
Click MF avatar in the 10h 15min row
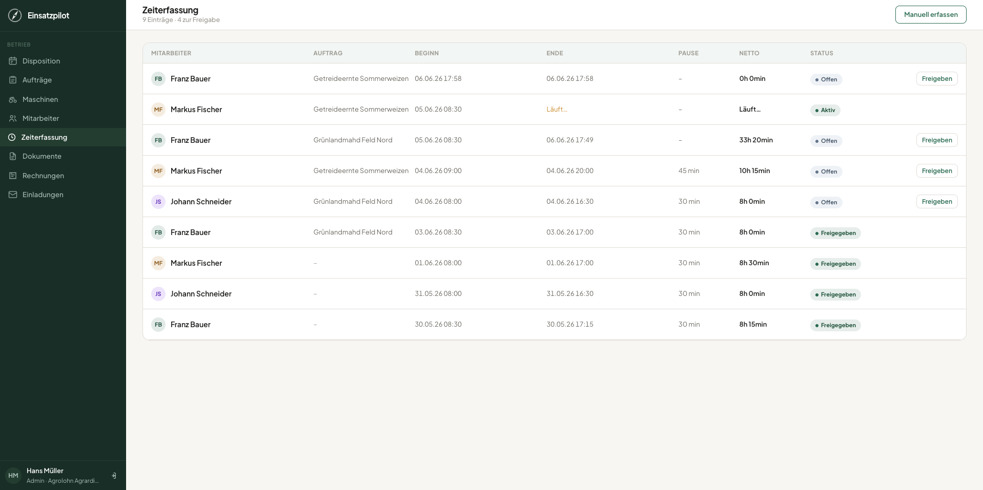pos(158,171)
